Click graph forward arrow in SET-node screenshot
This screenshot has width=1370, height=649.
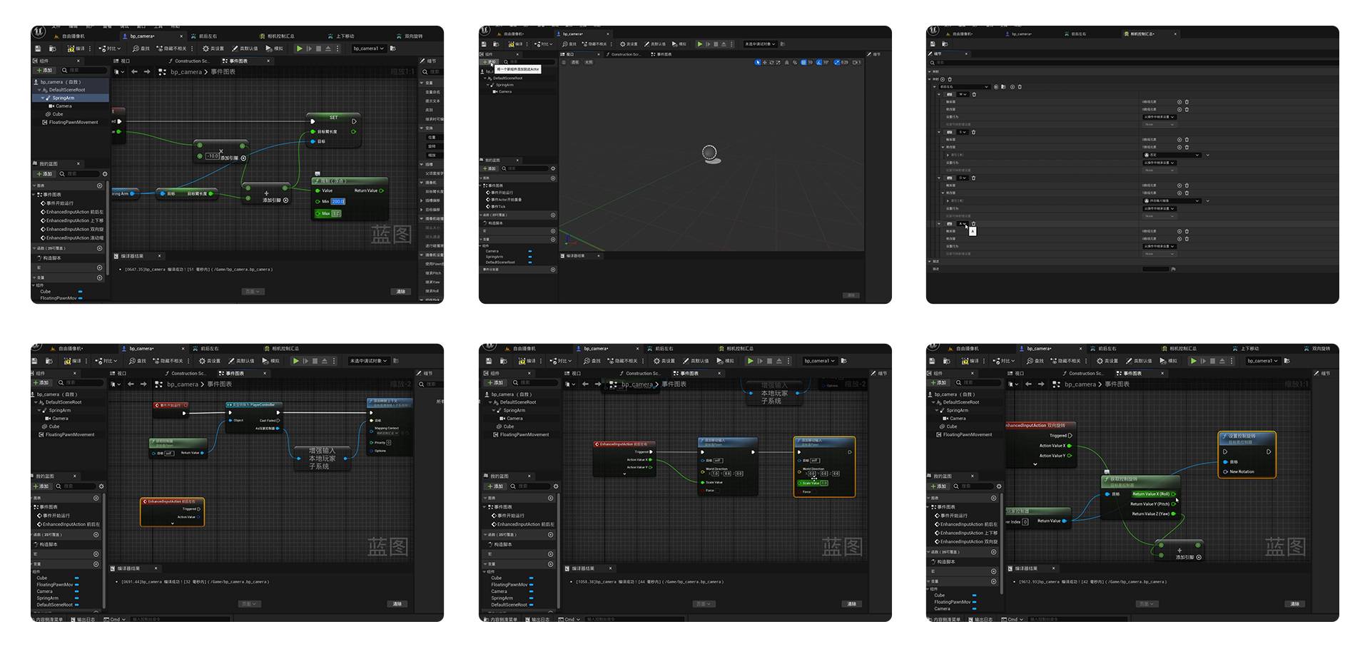coord(147,71)
